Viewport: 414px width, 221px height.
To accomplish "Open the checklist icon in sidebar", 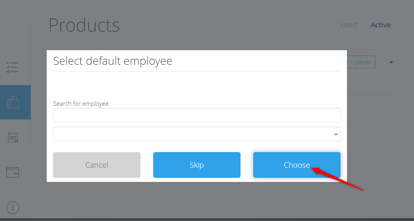I will click(13, 67).
